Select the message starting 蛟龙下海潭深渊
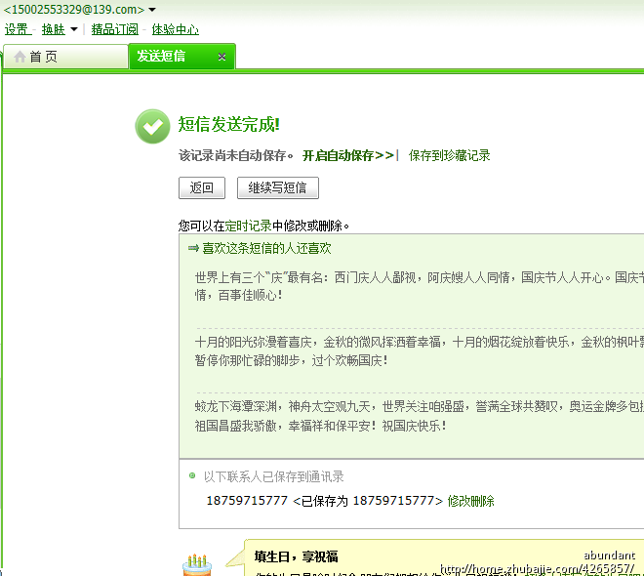644x576 pixels. 419,416
